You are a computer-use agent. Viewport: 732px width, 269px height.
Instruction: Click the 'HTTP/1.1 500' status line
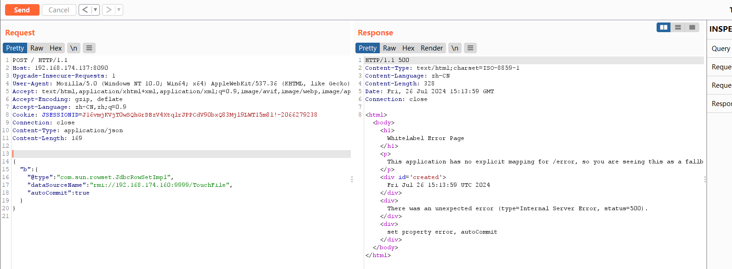[x=387, y=60]
